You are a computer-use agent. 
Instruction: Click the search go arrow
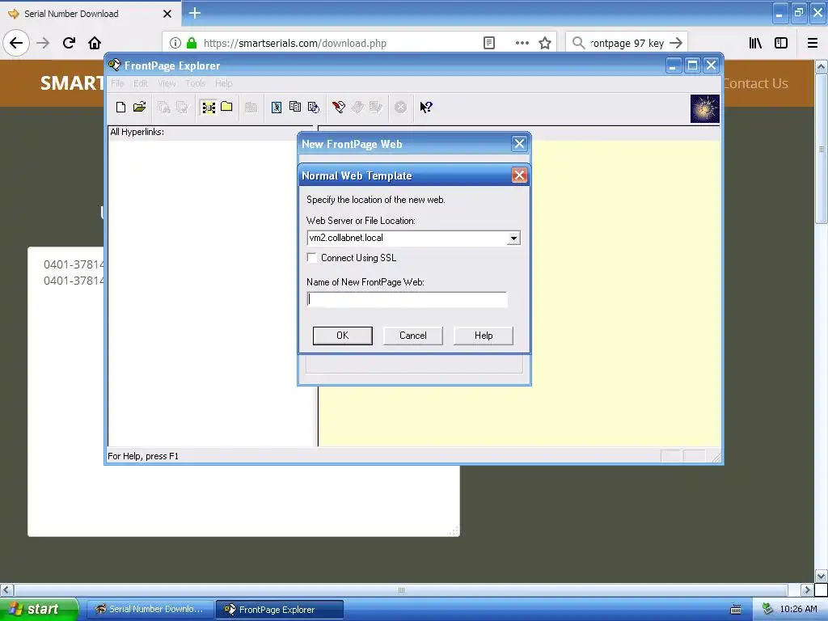coord(675,44)
